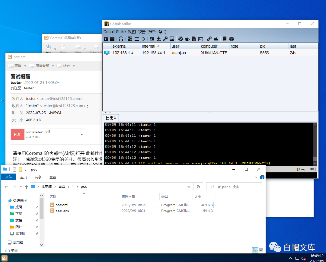Viewport: 326px width, 262px height.
Task: Click the Explorer back arrow
Action: pyautogui.click(x=6, y=187)
